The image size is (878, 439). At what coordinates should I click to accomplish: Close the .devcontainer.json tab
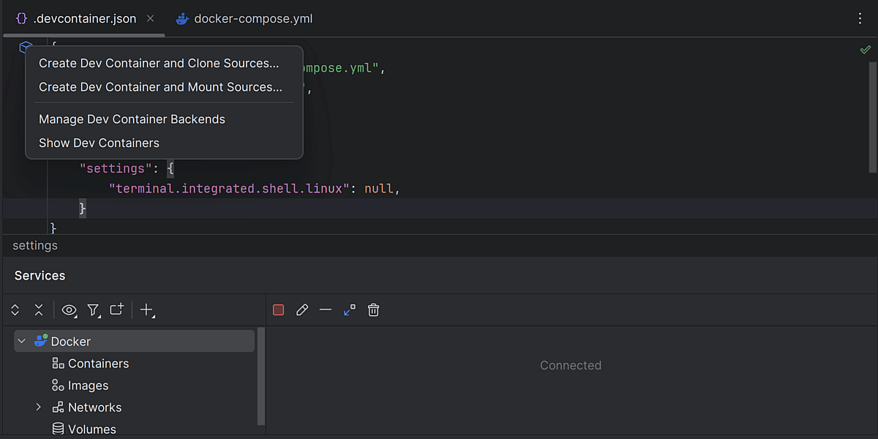click(150, 19)
